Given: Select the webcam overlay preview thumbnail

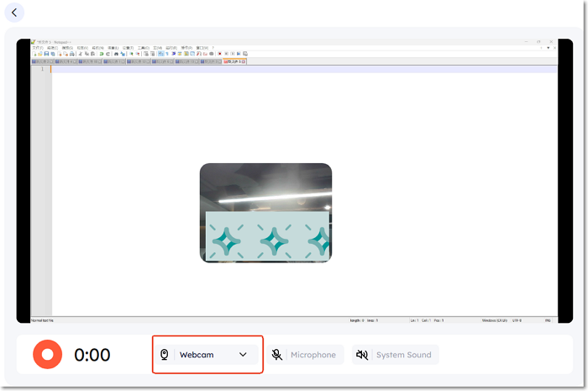Looking at the screenshot, I should (265, 213).
